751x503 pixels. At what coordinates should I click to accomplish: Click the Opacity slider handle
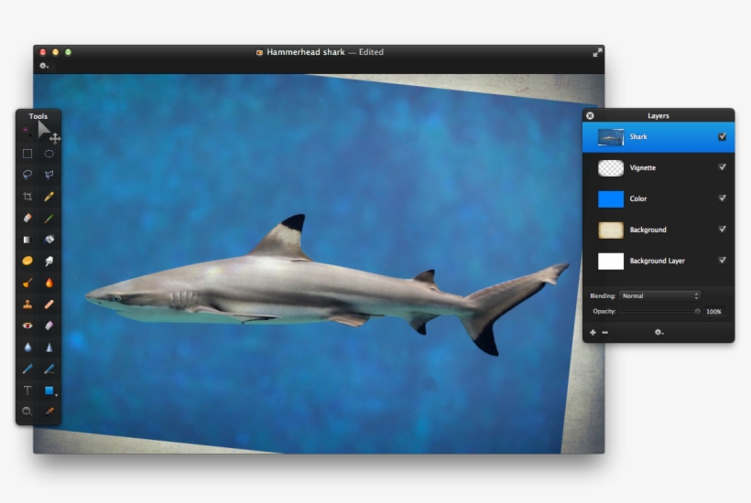tap(697, 311)
